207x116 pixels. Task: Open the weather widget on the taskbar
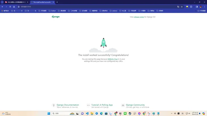(x=6, y=113)
